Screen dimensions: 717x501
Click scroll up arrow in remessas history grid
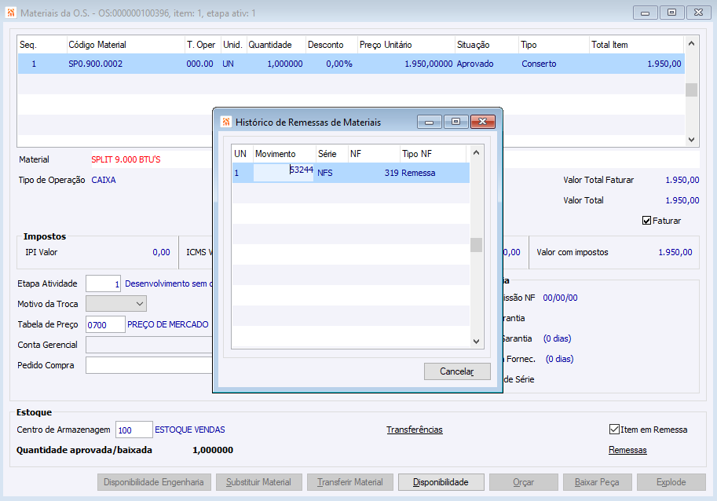476,152
